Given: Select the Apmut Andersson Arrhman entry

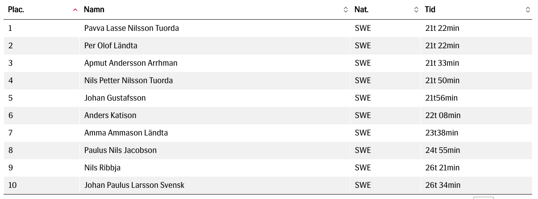Looking at the screenshot, I should [x=131, y=63].
